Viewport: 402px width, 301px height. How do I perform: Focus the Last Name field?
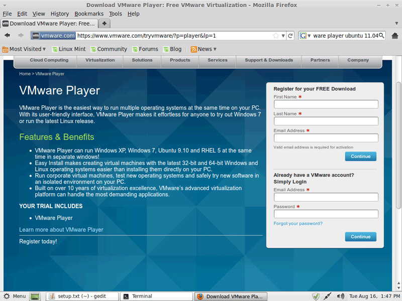pyautogui.click(x=326, y=121)
